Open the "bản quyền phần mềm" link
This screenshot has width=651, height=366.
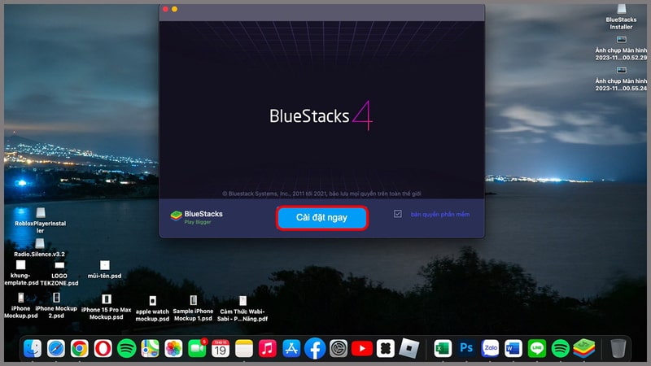pos(439,215)
